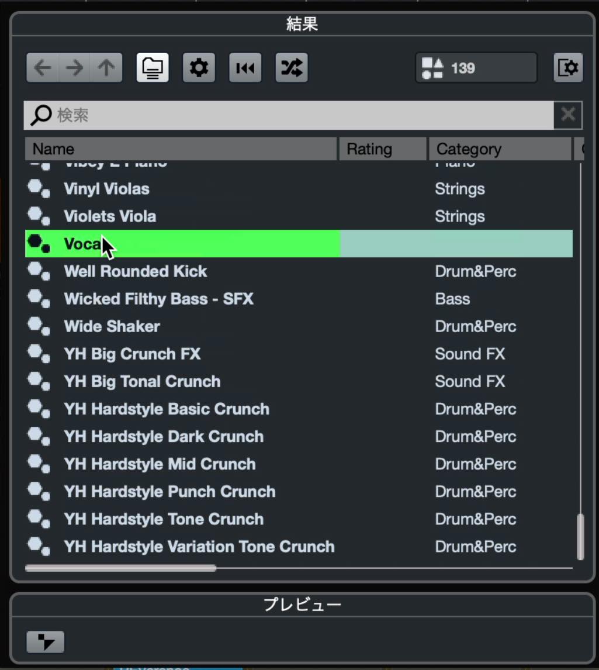Go forward with the right arrow button
Viewport: 599px width, 670px height.
74,67
